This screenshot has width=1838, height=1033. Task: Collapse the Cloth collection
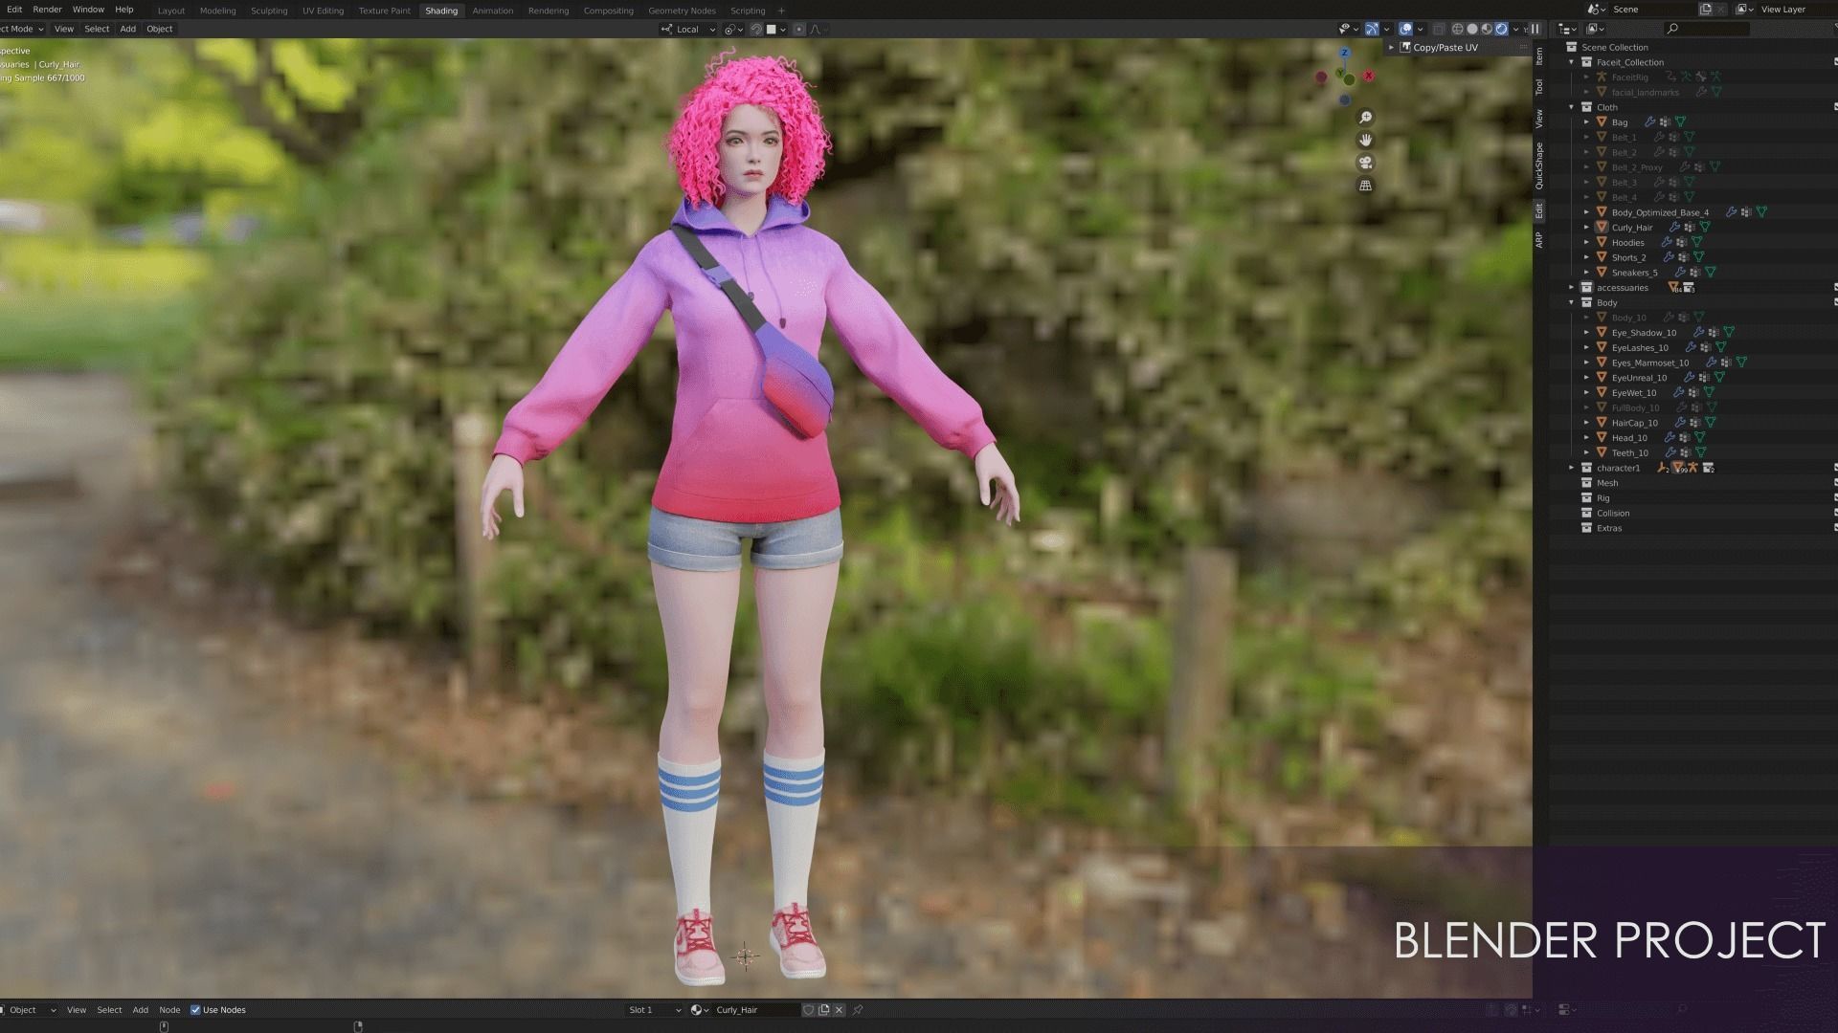1571,107
